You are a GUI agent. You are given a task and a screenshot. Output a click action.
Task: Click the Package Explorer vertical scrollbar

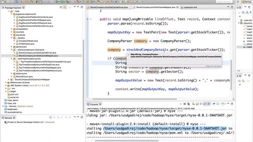(x=83, y=76)
